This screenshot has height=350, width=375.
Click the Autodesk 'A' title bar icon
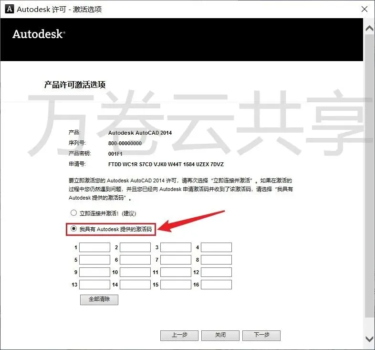[x=10, y=9]
